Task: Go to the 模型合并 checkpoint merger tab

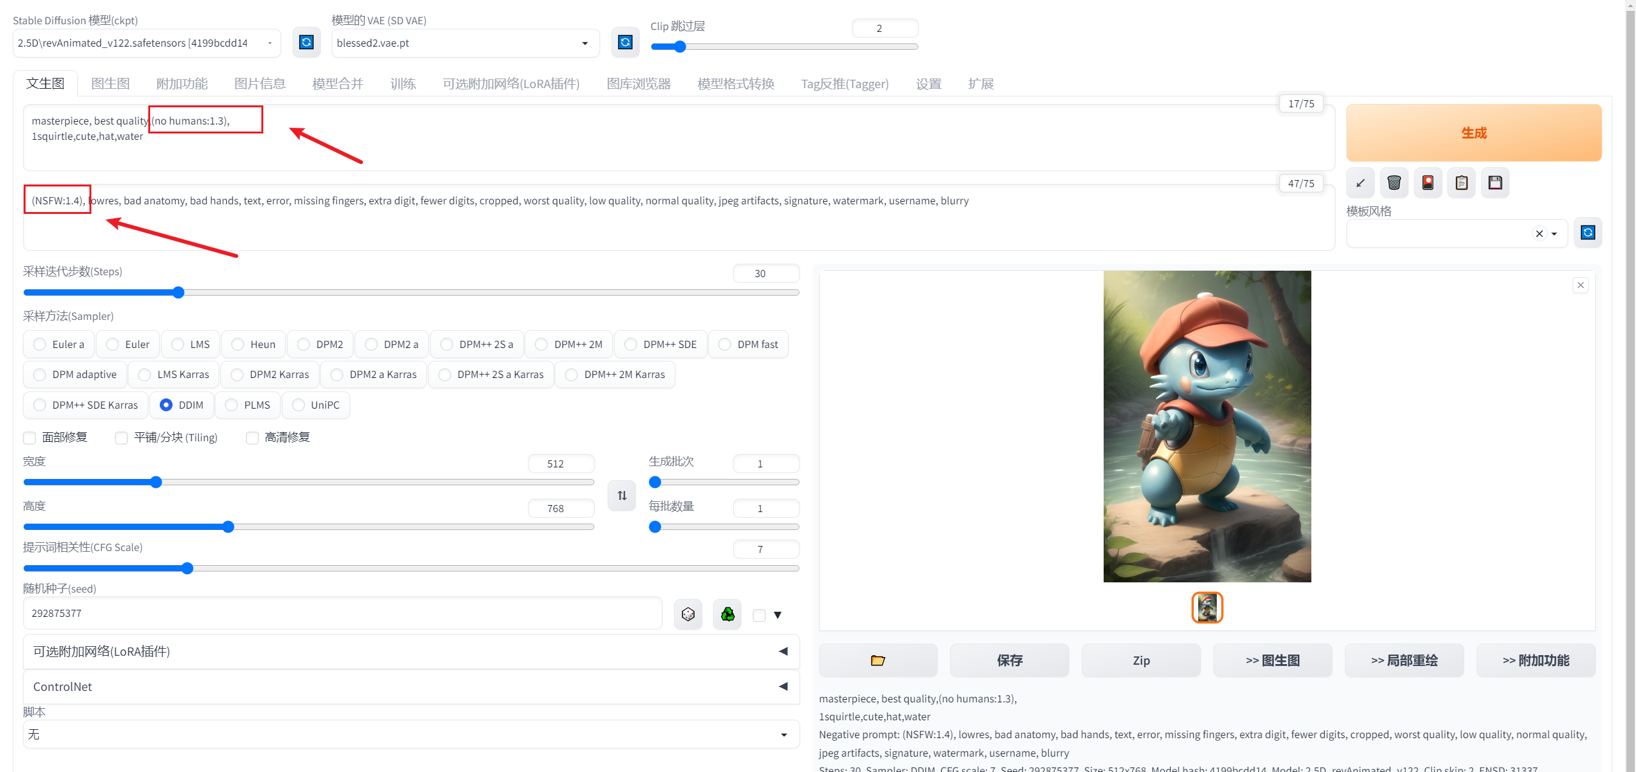Action: tap(338, 84)
